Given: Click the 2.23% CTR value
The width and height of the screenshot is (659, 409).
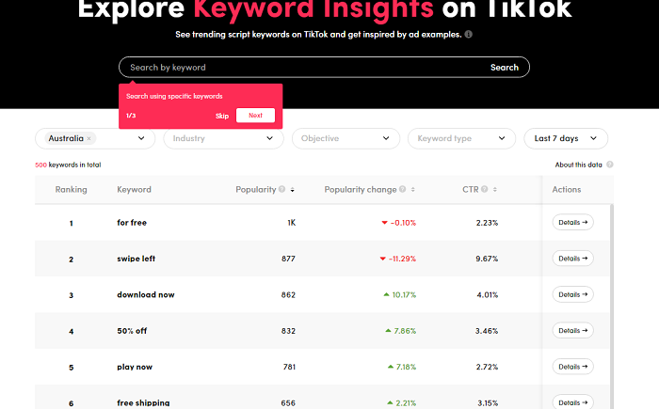Looking at the screenshot, I should 487,223.
